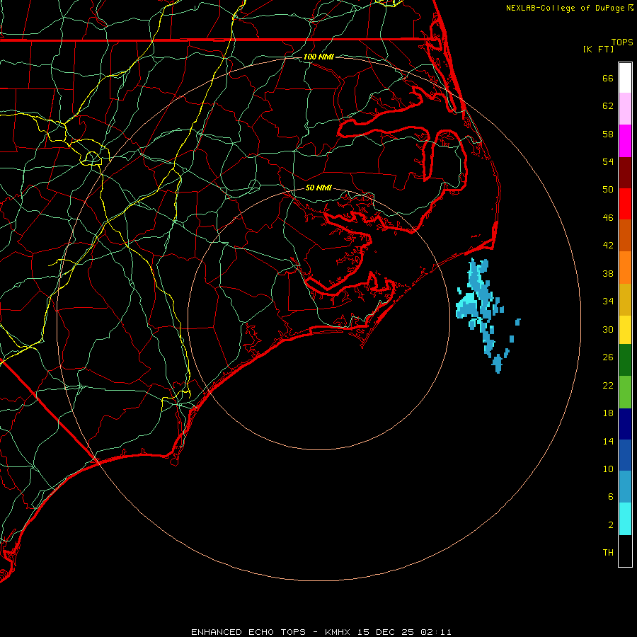The image size is (637, 637).
Task: Click the 18 legend value label
Action: tap(608, 413)
